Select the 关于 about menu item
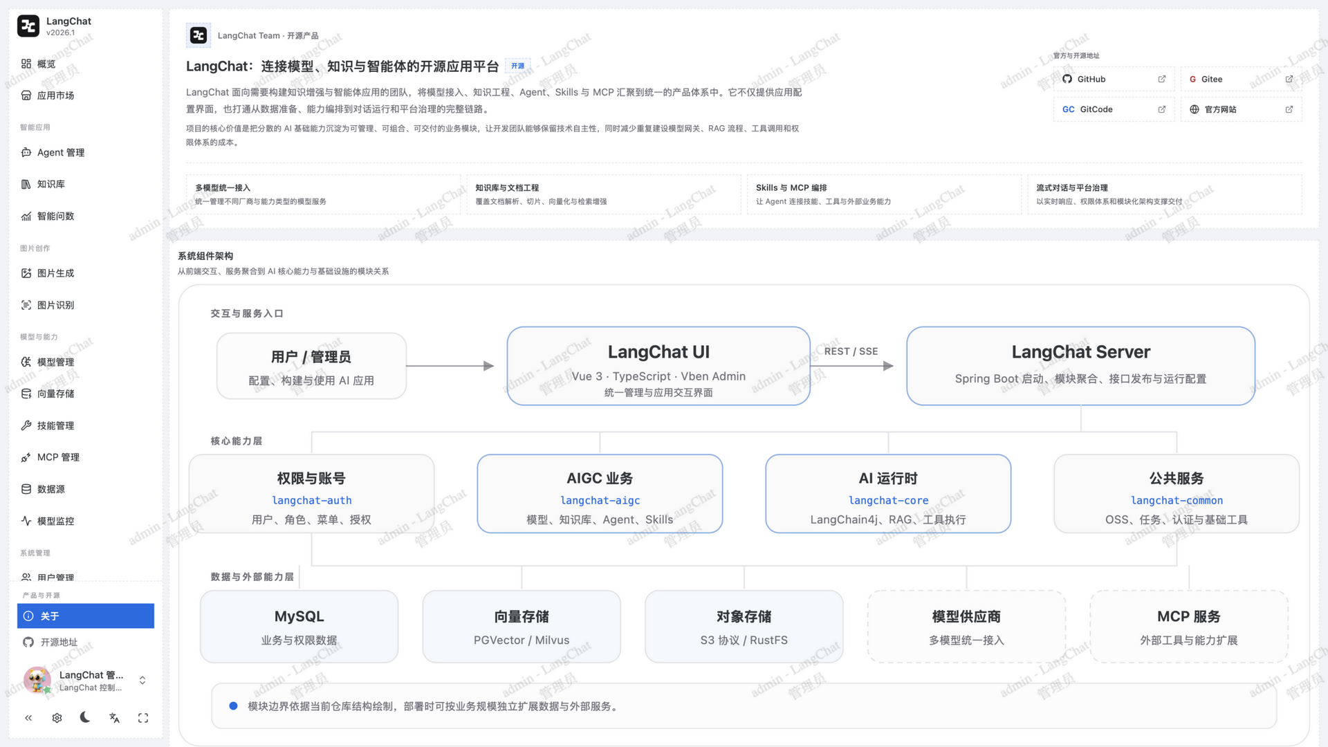Image resolution: width=1328 pixels, height=747 pixels. coord(85,616)
